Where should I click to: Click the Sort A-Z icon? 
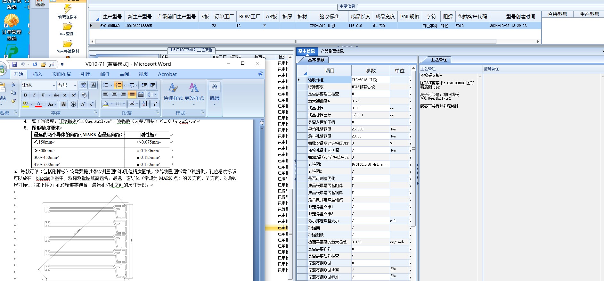[x=145, y=104]
